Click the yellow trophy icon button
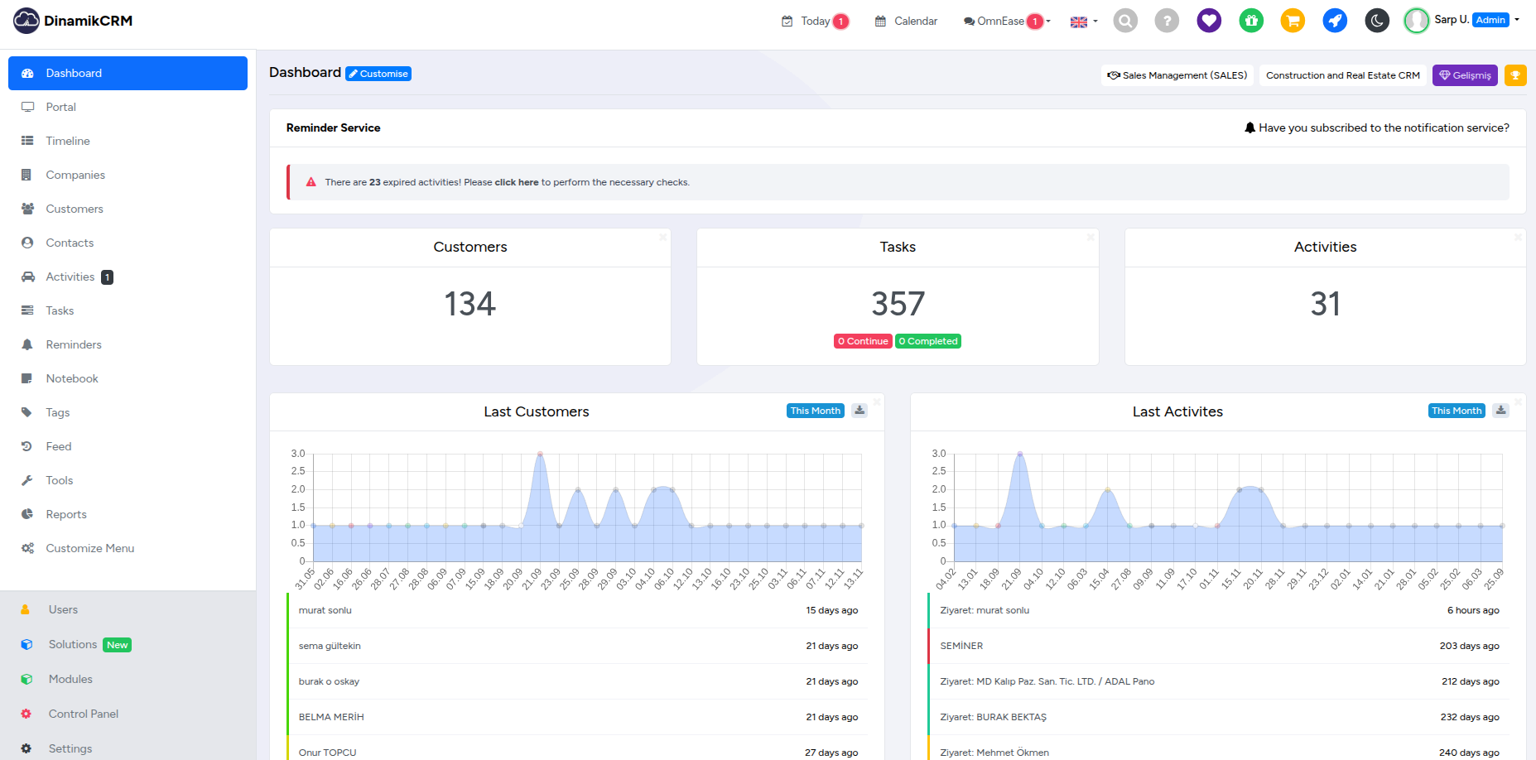 pyautogui.click(x=1515, y=75)
